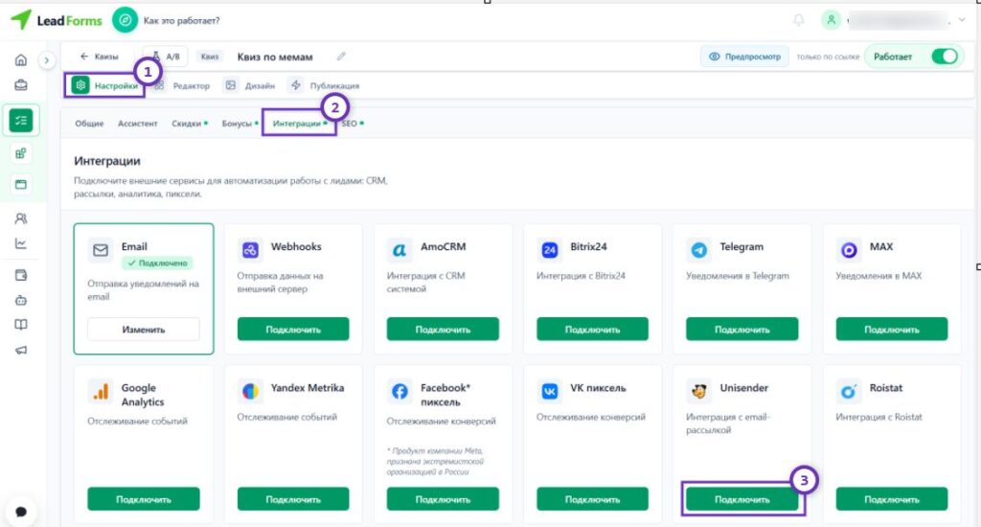Connect Google Analytics with Подключить

click(144, 499)
